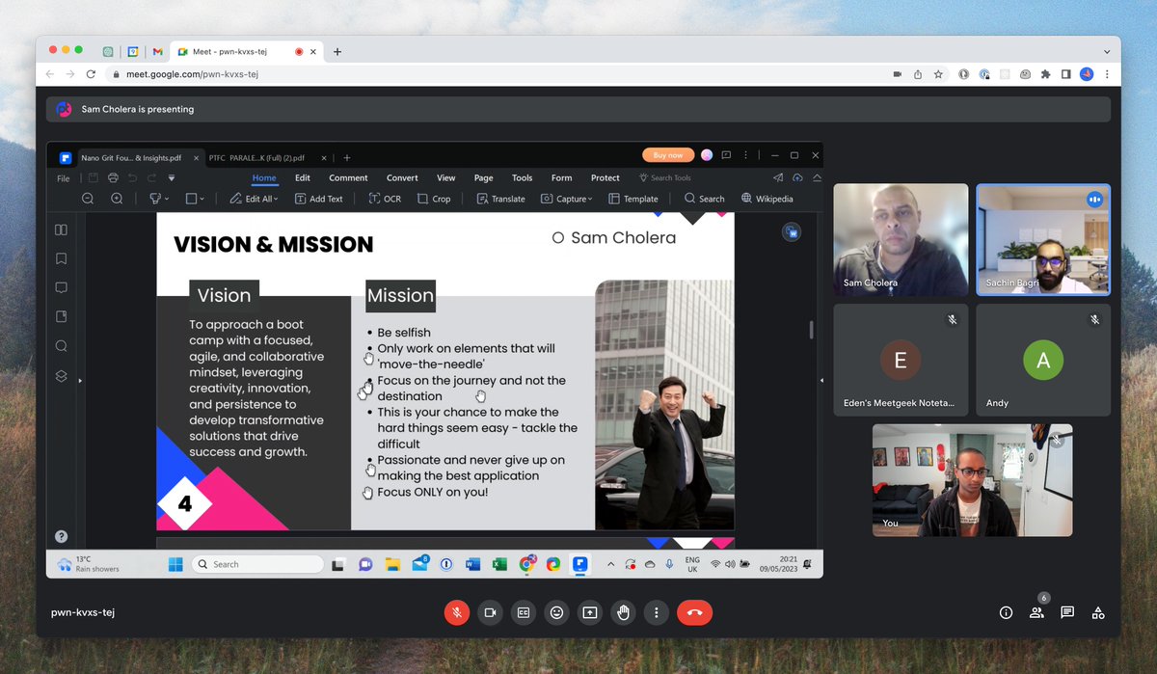Click the Add Text tool
1157x674 pixels.
point(319,199)
